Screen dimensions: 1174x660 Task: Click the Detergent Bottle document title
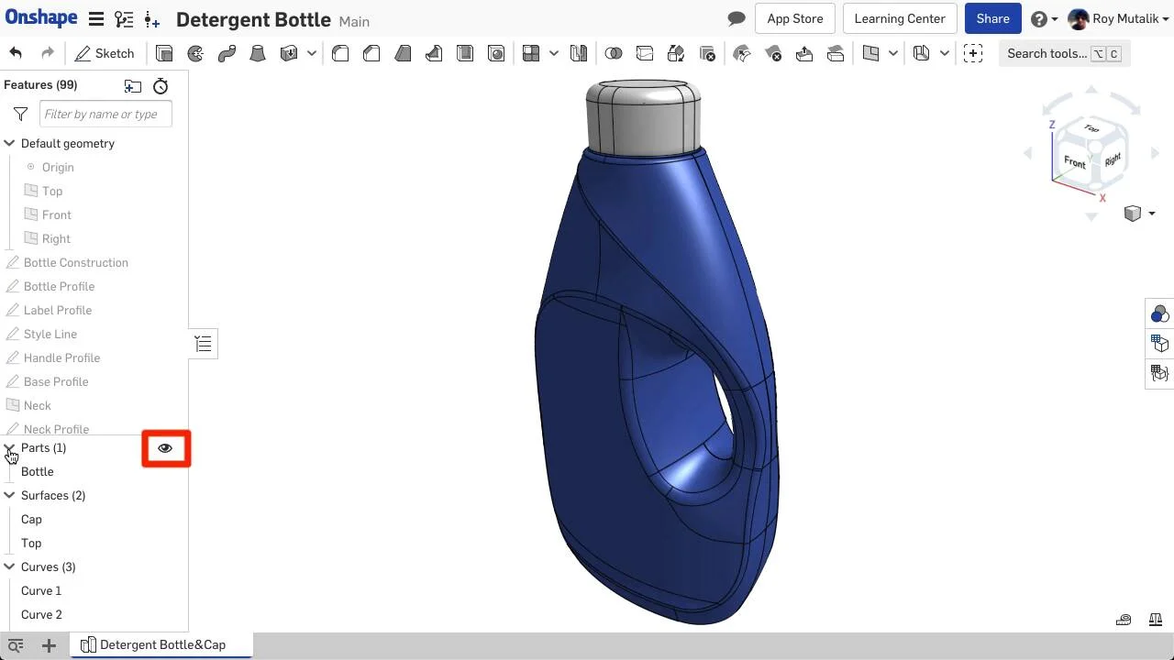click(253, 19)
